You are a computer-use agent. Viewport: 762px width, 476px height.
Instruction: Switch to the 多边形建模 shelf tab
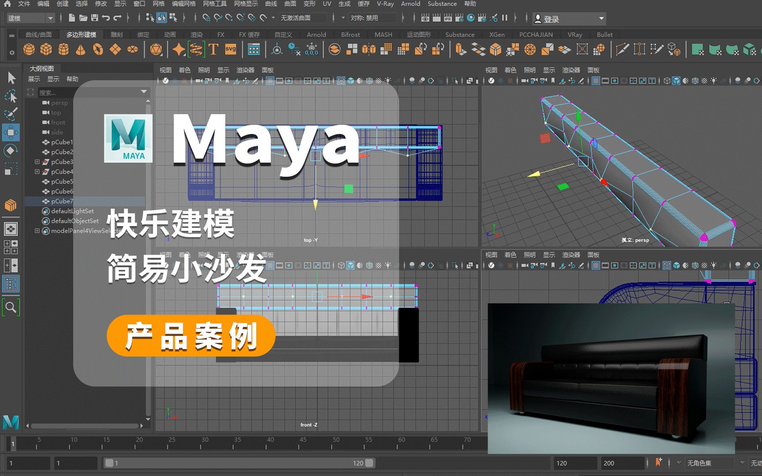pos(81,34)
